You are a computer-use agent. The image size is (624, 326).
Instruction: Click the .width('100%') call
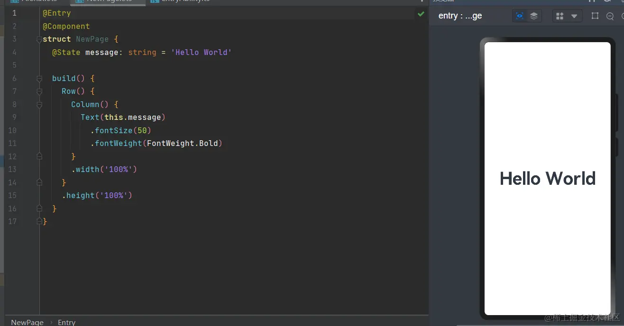tap(104, 170)
